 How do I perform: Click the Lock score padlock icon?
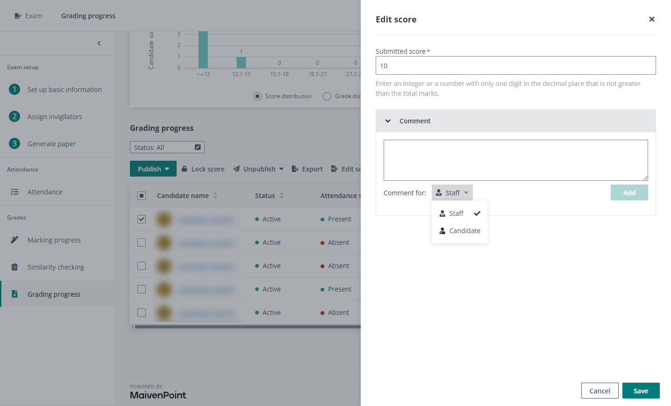[x=185, y=169]
